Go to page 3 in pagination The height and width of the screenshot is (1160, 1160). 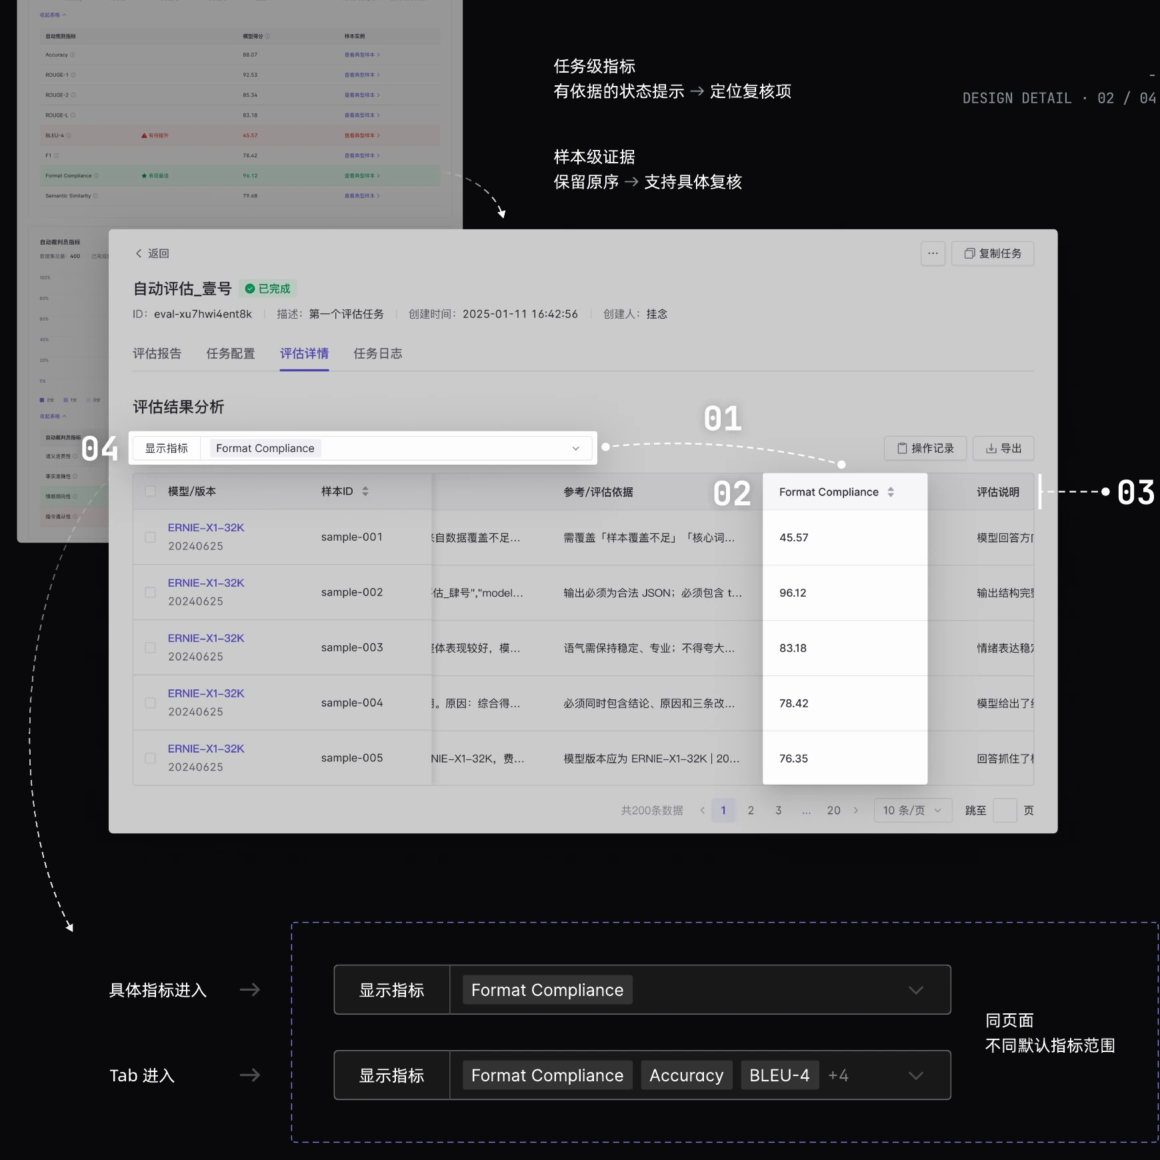tap(778, 810)
